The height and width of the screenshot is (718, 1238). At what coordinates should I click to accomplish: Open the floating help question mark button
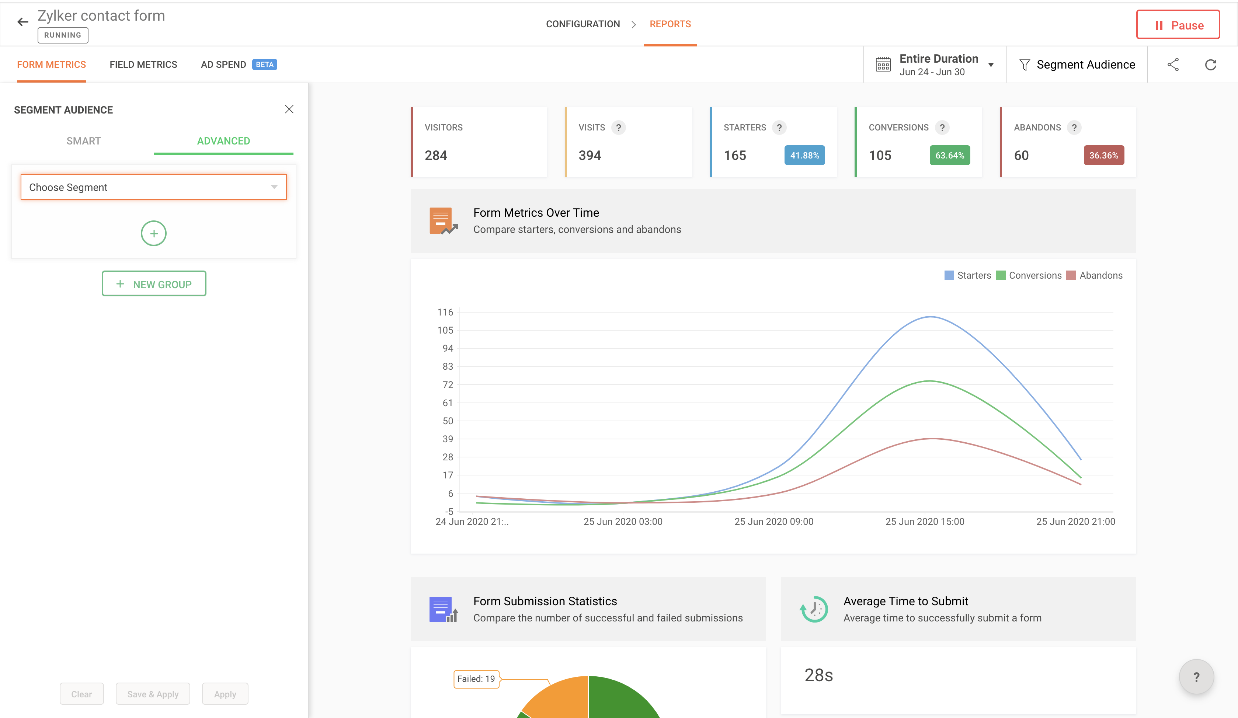tap(1196, 677)
